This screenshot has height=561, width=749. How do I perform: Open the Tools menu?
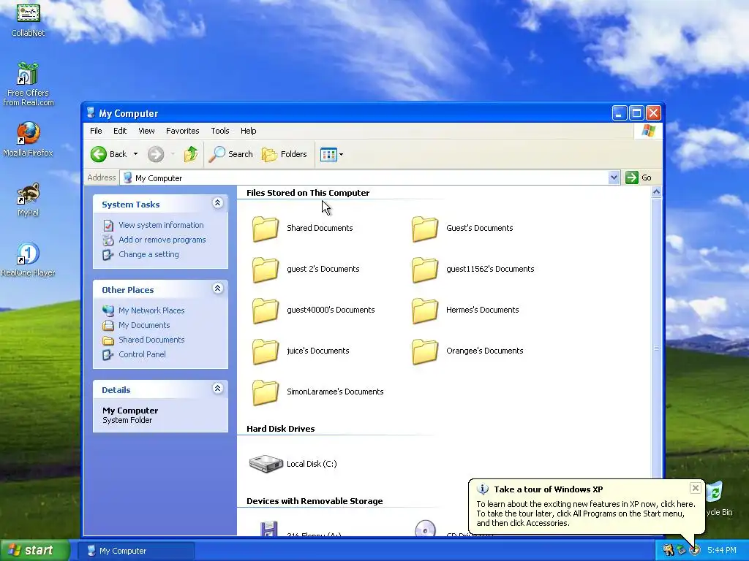[x=220, y=131]
